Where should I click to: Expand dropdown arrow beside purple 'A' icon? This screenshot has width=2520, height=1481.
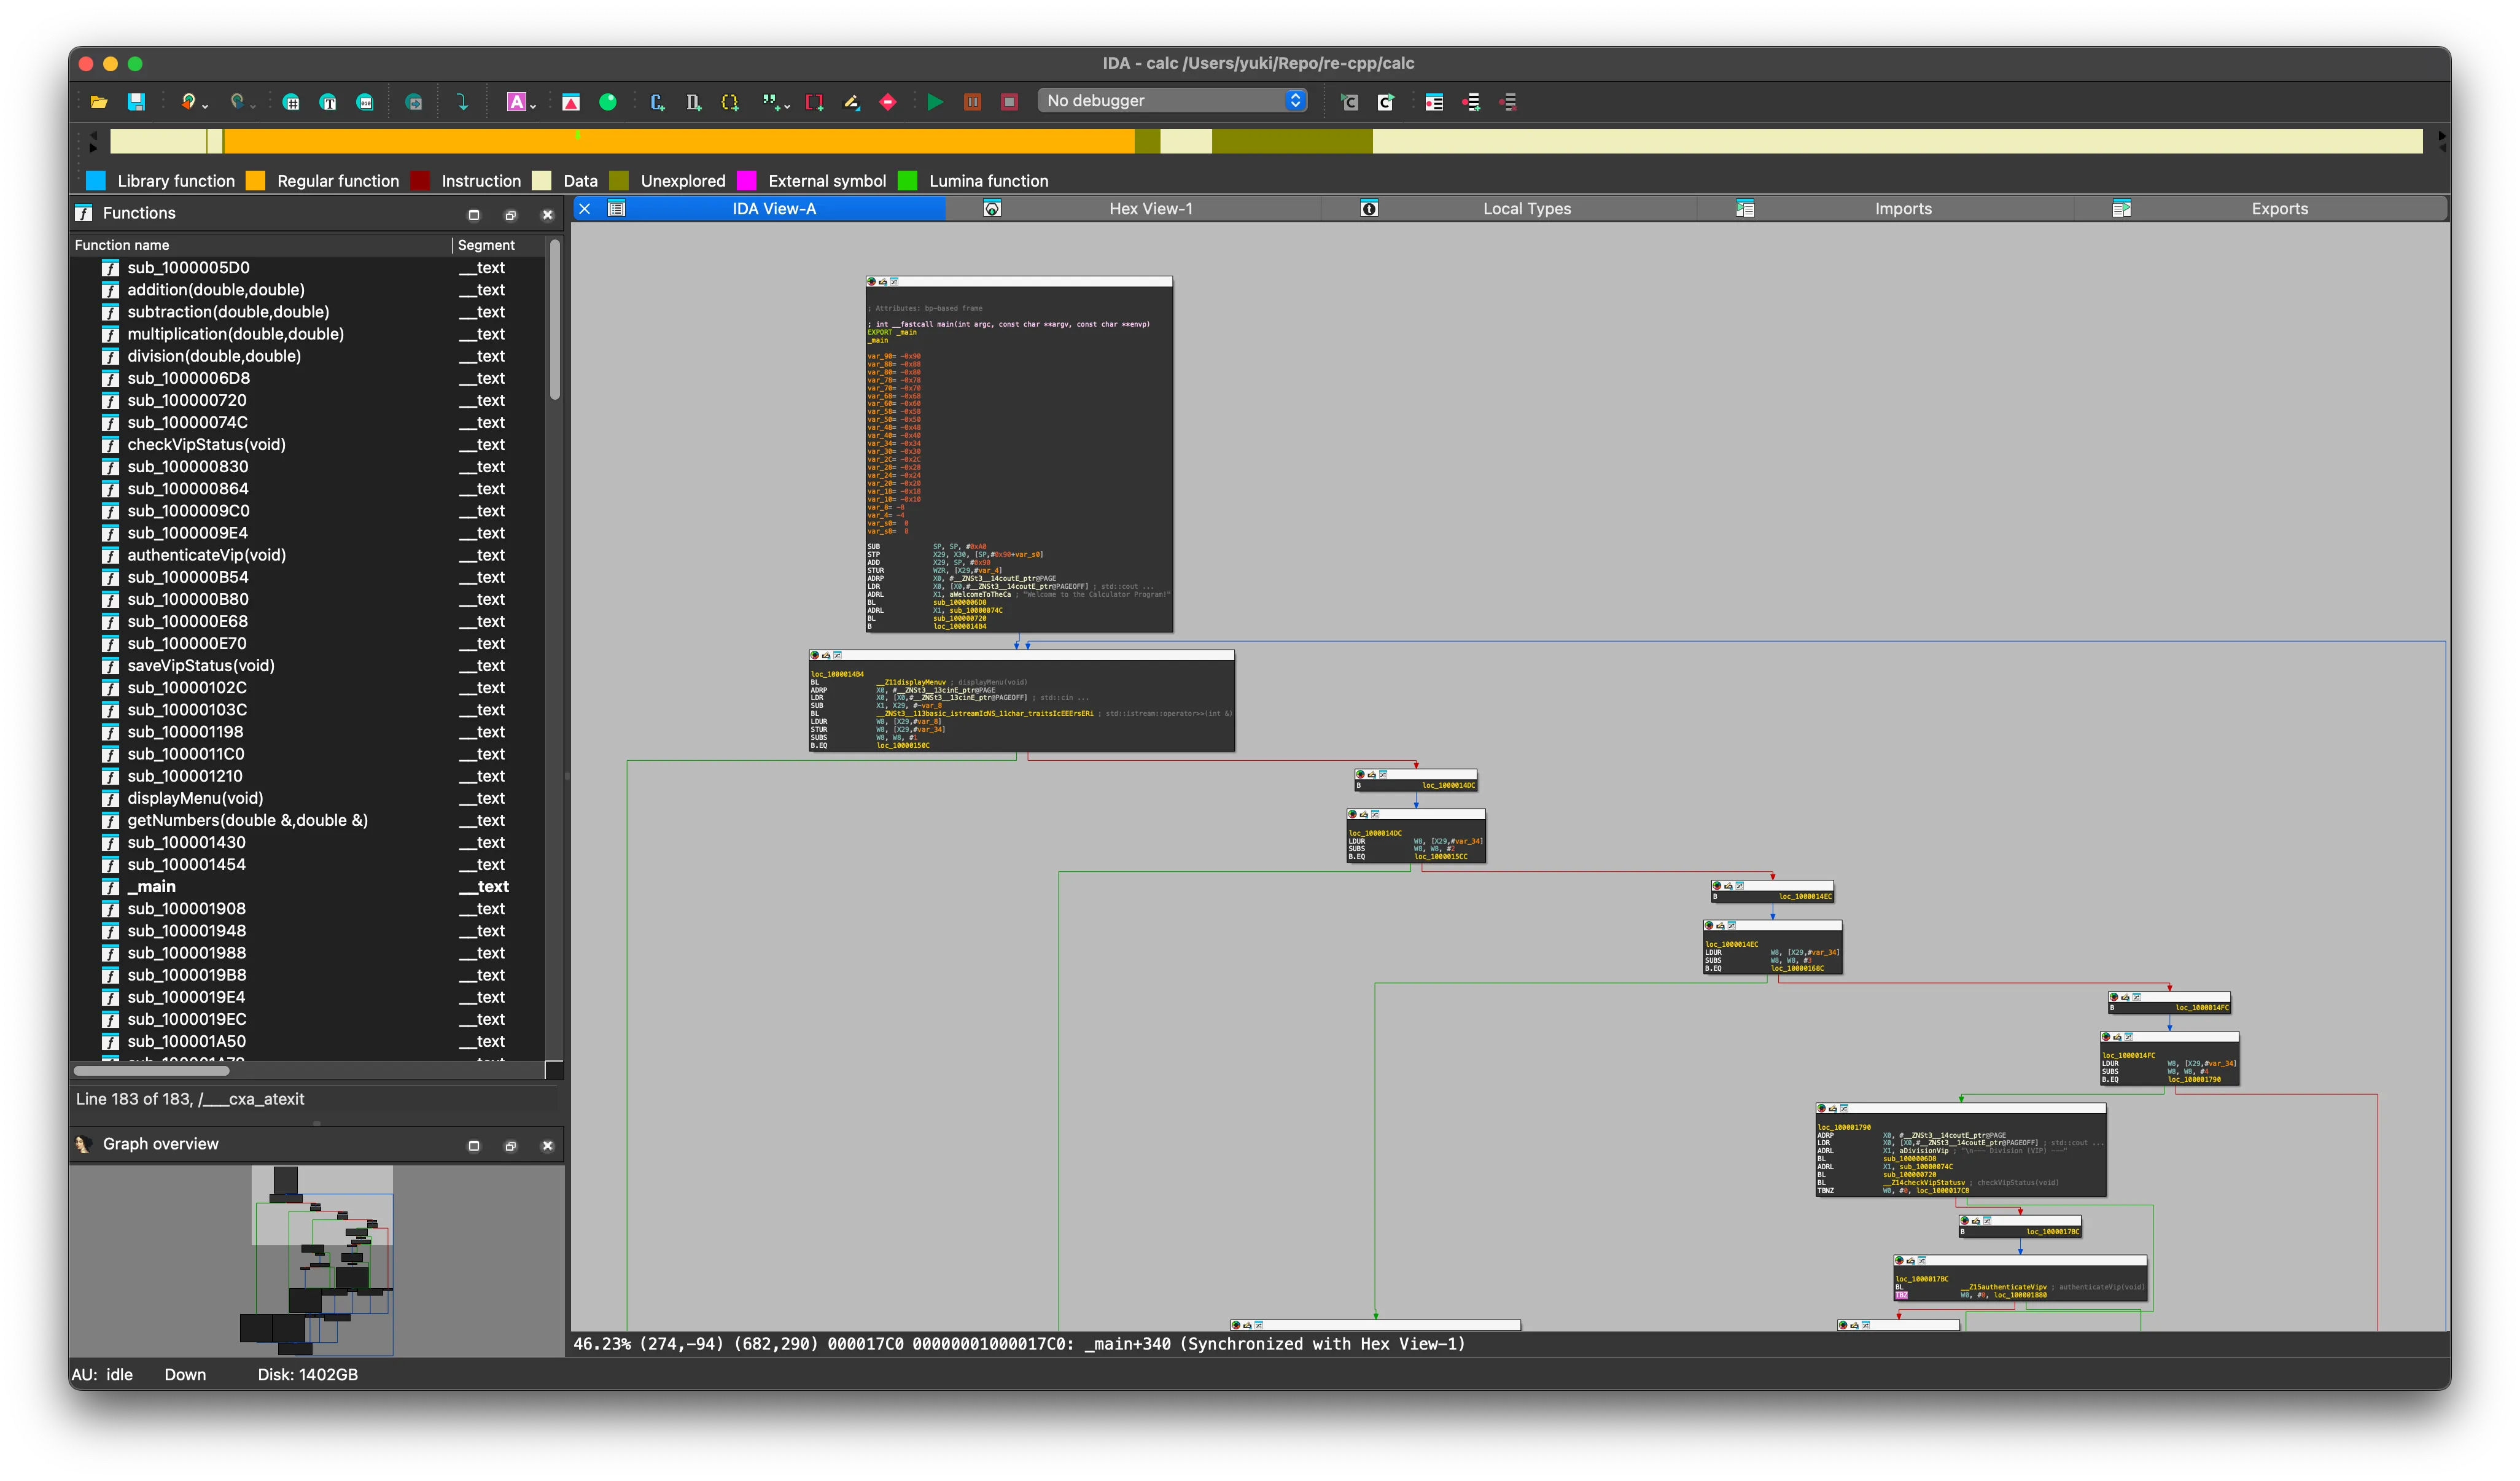click(533, 106)
